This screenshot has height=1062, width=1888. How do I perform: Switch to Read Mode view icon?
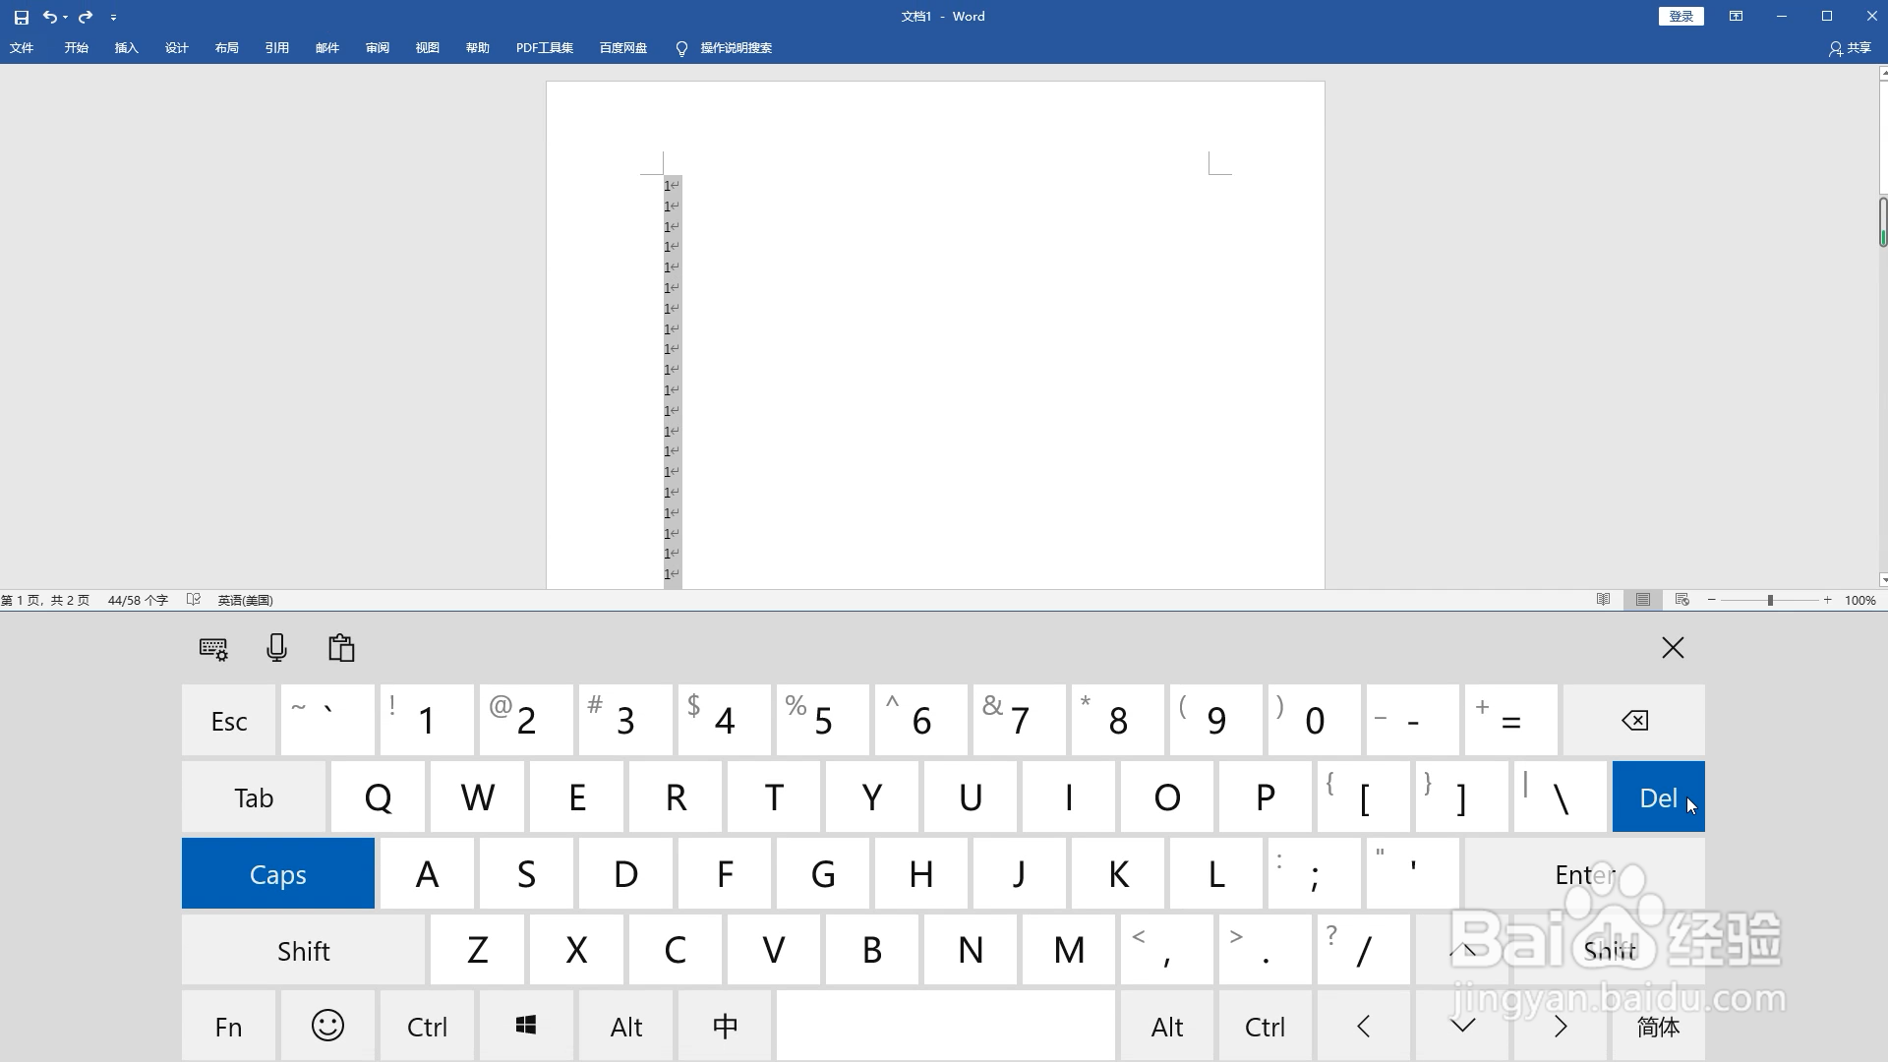click(x=1603, y=600)
